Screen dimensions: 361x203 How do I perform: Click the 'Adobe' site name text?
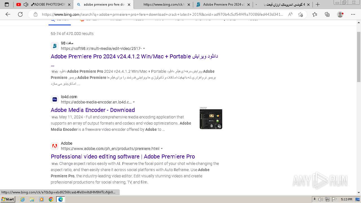coord(67,143)
